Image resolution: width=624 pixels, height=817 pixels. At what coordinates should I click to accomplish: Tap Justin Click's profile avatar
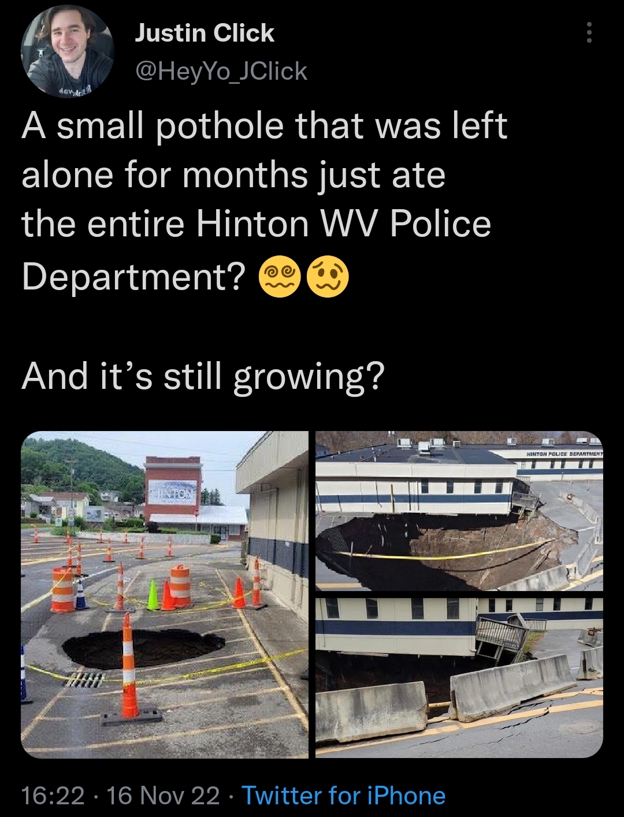(68, 51)
